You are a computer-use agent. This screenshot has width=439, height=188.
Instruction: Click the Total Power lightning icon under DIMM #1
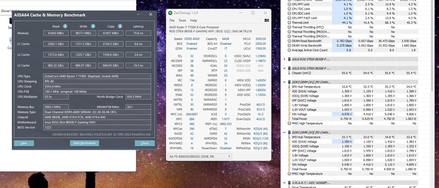pyautogui.click(x=289, y=119)
